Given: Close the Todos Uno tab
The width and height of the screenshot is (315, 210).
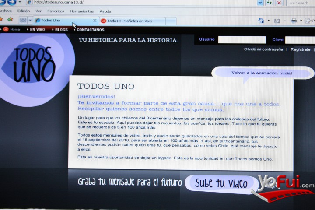Looking at the screenshot, I should [x=94, y=20].
